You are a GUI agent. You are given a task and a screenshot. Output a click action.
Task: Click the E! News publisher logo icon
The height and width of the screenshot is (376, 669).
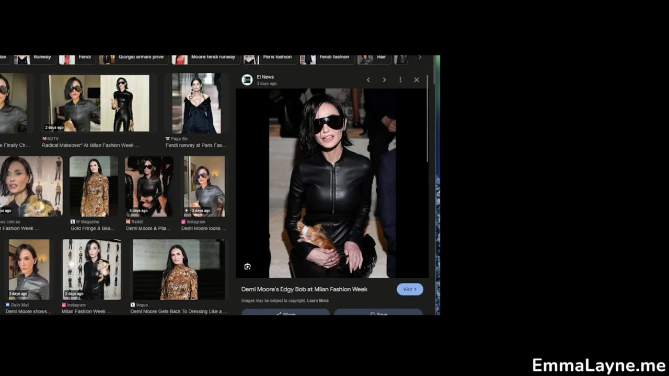(247, 80)
